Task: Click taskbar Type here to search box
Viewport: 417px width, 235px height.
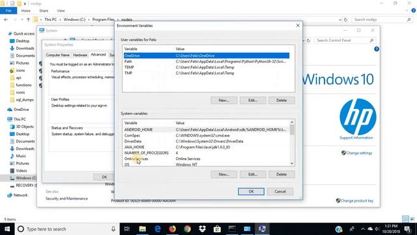Action: click(x=66, y=229)
